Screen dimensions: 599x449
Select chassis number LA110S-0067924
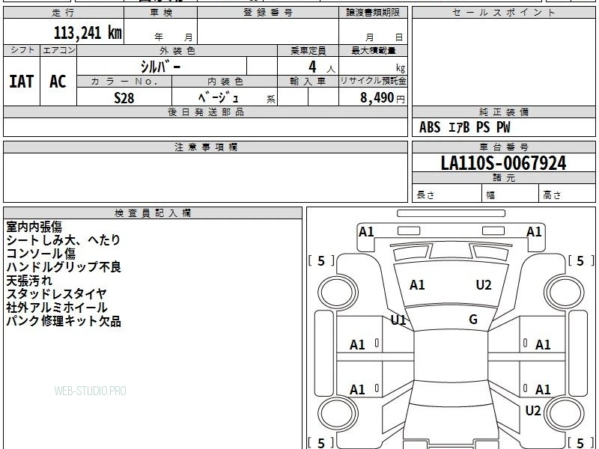coord(503,163)
